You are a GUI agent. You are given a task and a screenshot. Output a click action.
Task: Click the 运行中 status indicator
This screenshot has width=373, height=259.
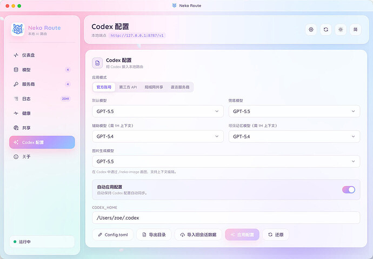click(x=42, y=242)
